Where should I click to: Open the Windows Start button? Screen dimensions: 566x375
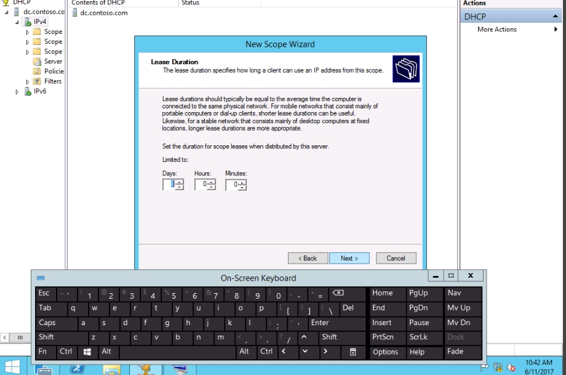pos(12,367)
